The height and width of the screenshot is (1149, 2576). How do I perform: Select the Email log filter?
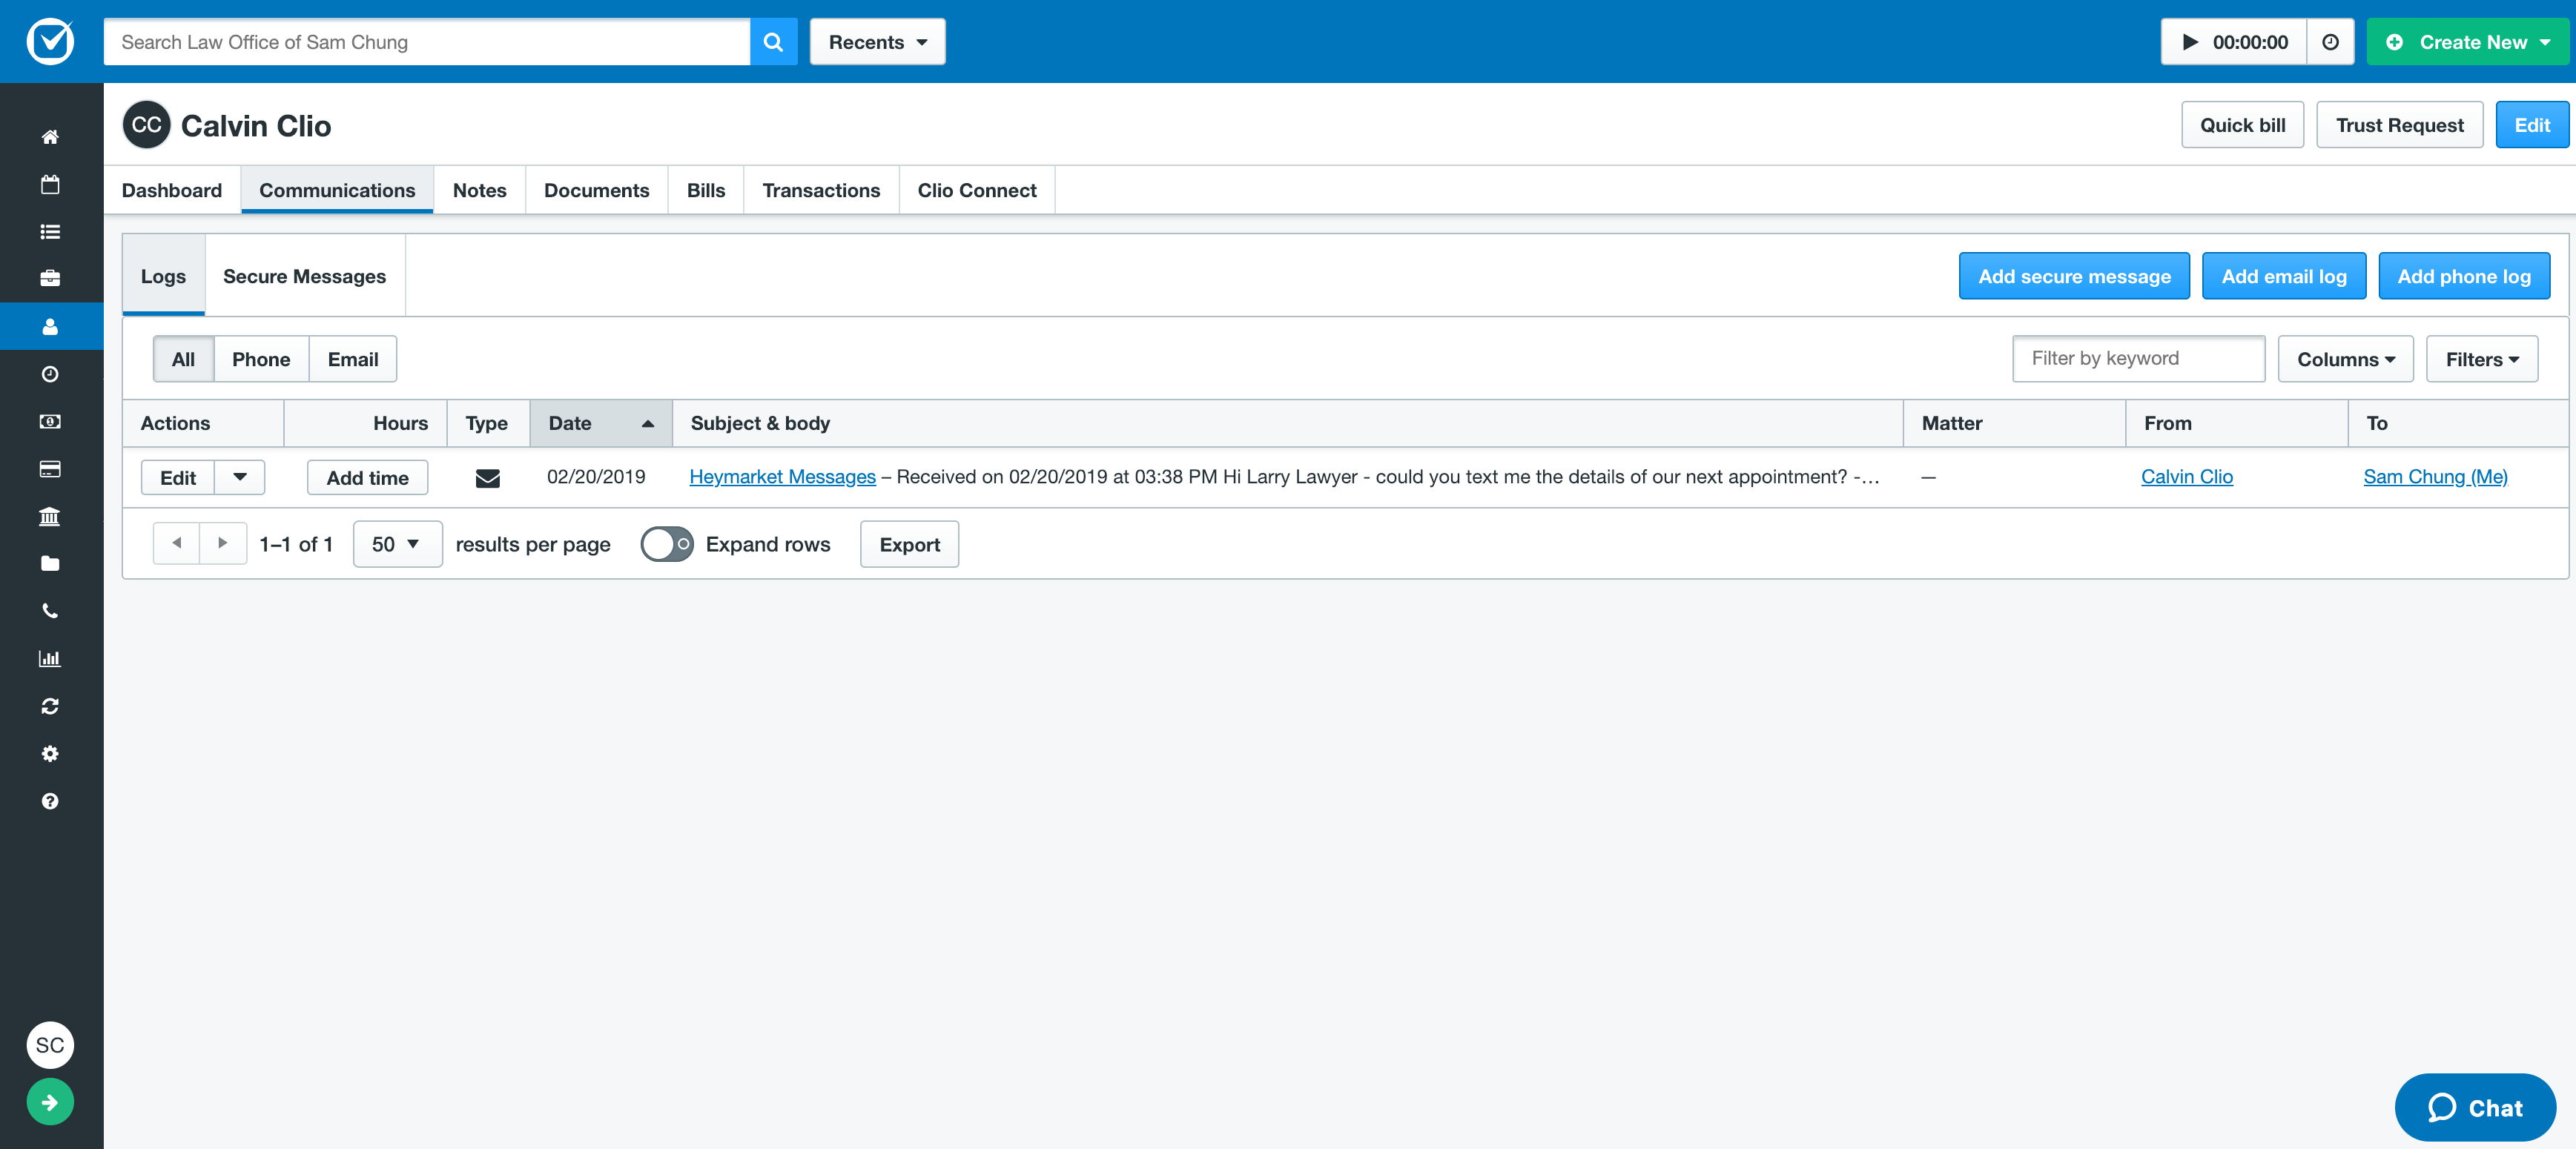click(353, 359)
